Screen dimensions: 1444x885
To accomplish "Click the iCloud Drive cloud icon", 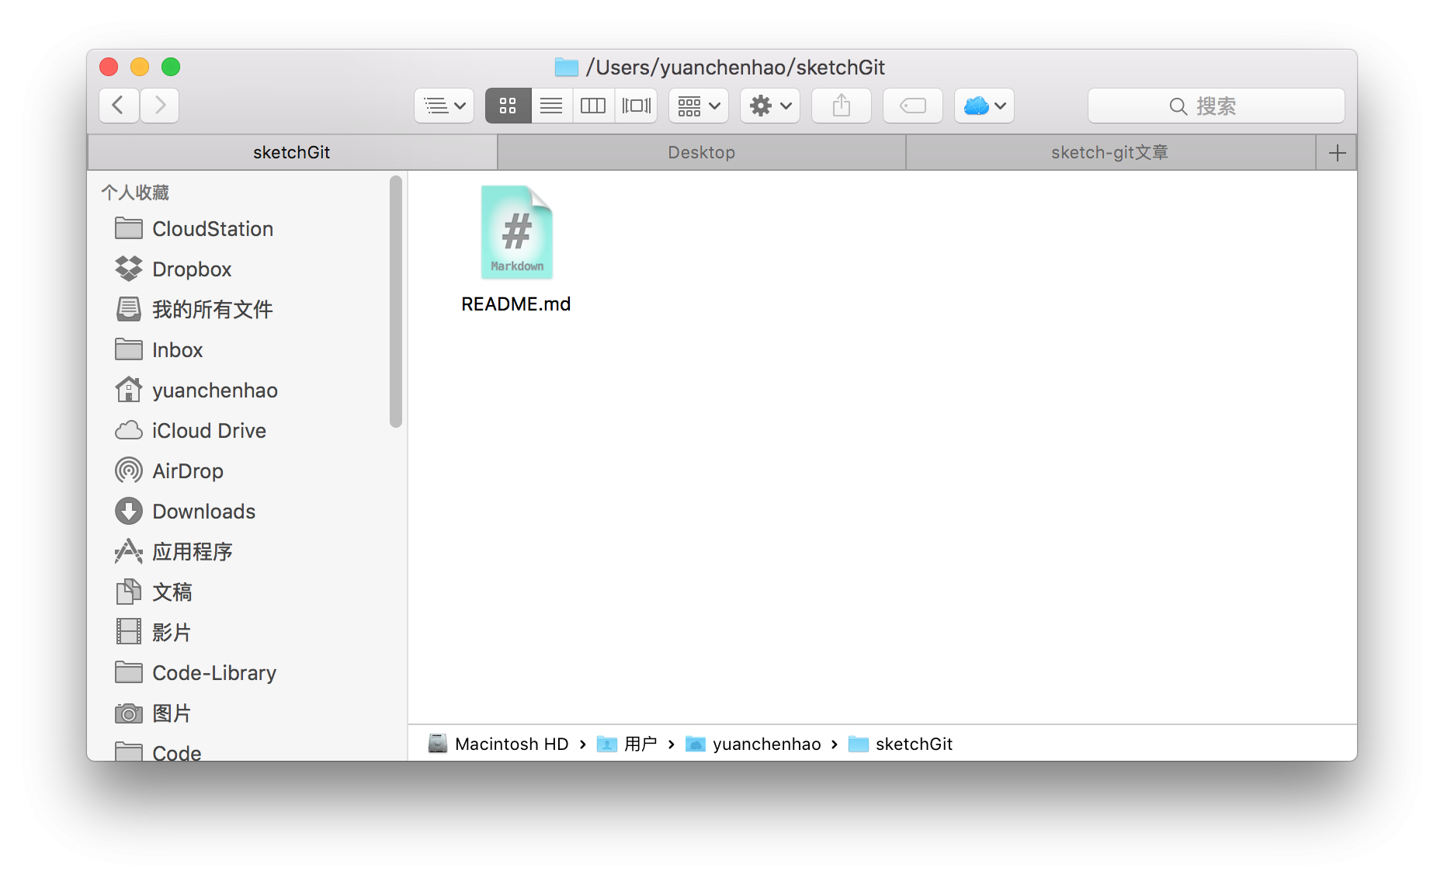I will coord(129,430).
